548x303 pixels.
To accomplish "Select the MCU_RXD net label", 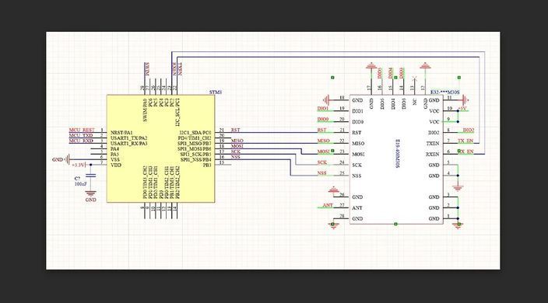I will (81, 141).
